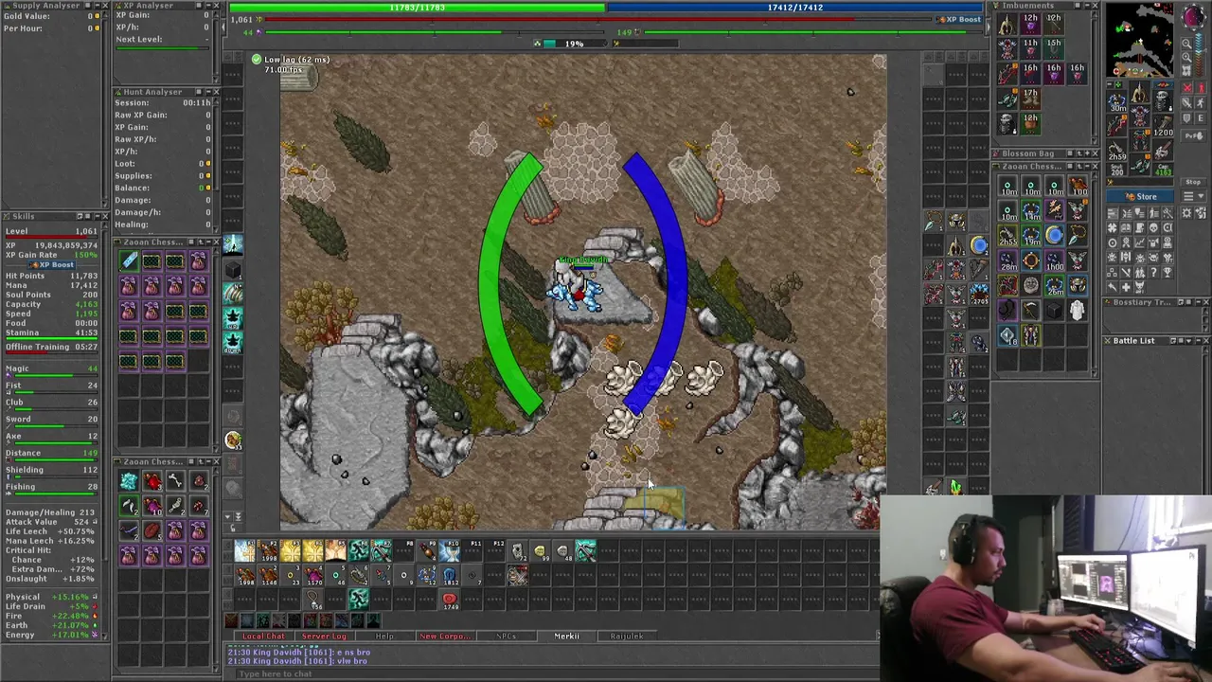Switch to the NPCs chat tab
Screen dimensions: 1212x682
tap(505, 636)
